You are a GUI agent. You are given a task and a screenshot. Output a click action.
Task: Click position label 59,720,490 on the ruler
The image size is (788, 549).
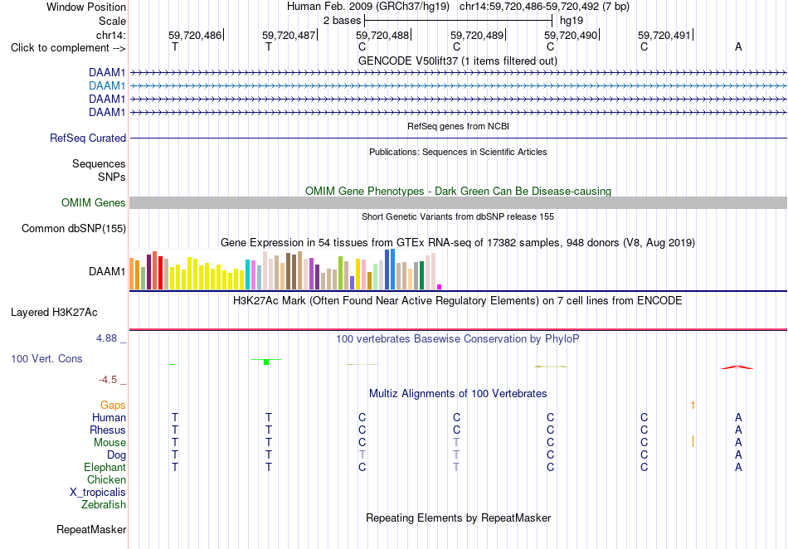pos(571,35)
